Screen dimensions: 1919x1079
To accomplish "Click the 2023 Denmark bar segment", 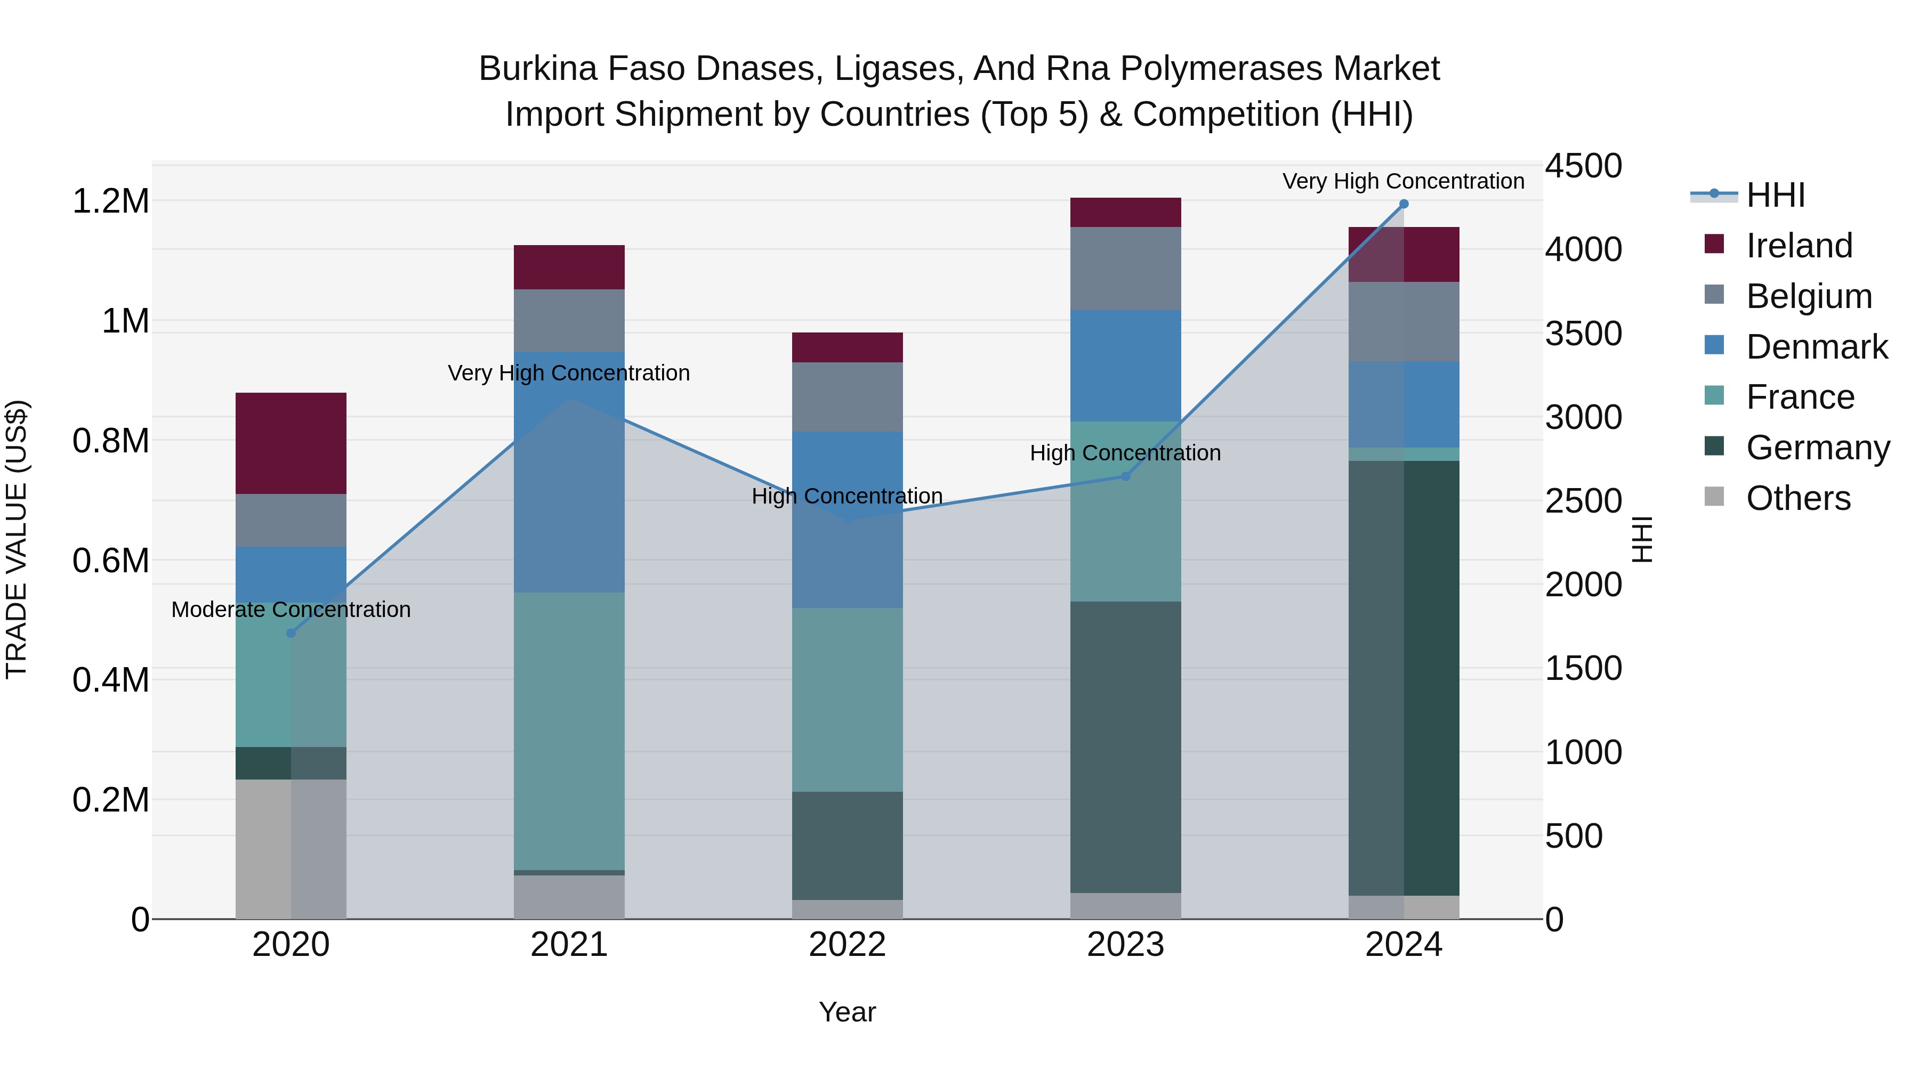I will tap(1126, 365).
